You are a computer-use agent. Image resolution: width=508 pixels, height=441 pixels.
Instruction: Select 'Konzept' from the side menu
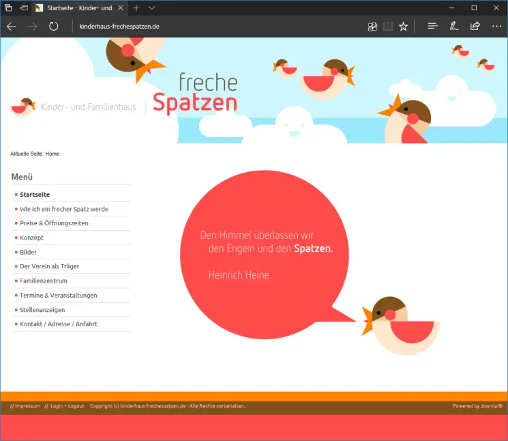coord(31,238)
